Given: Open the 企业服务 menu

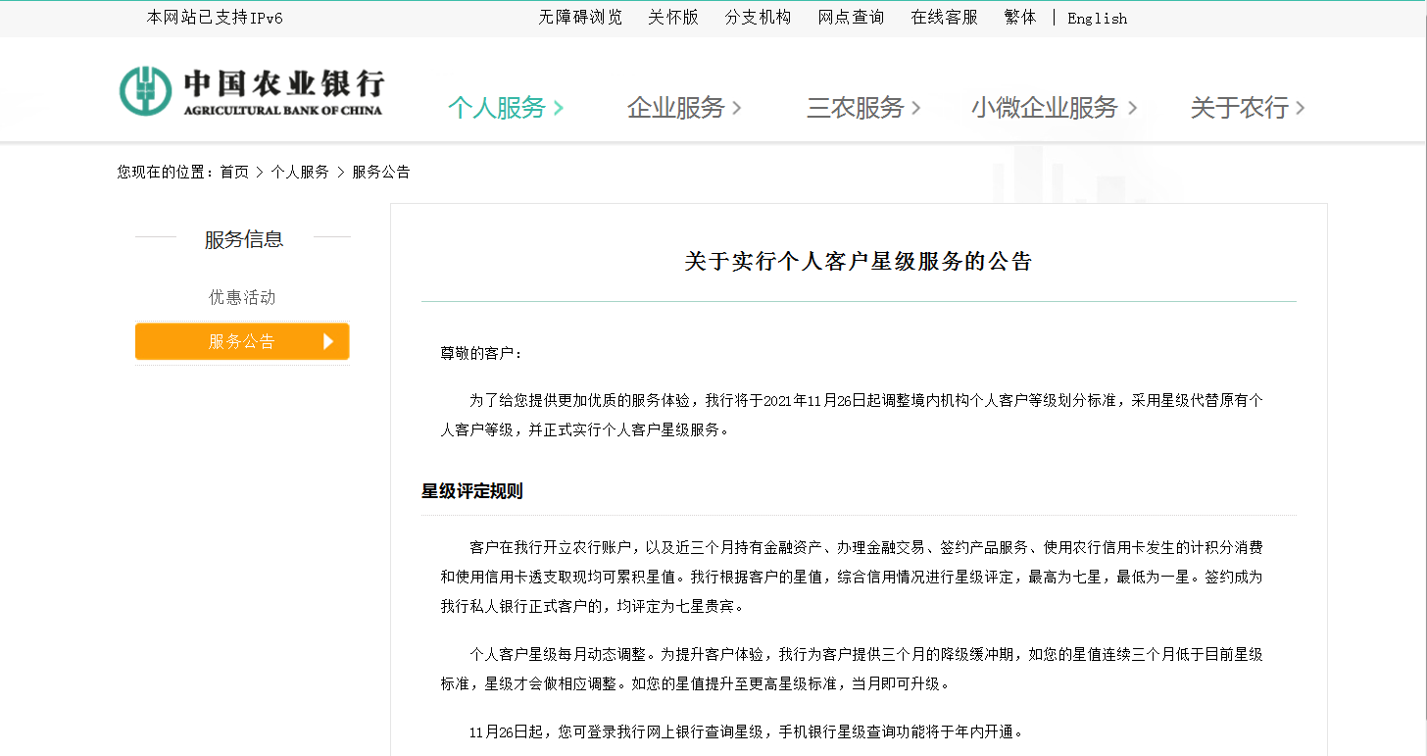Looking at the screenshot, I should coord(676,109).
